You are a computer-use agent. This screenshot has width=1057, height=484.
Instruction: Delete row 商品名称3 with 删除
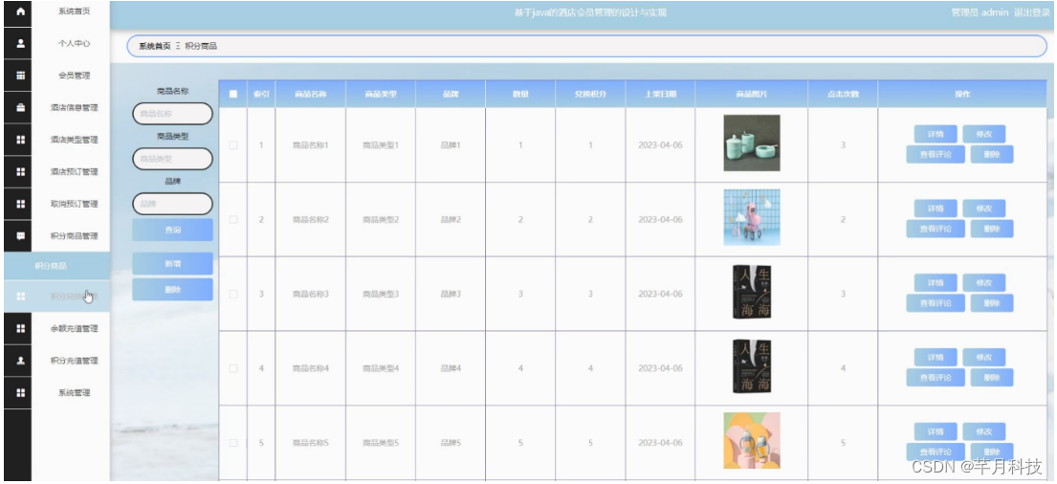point(992,303)
